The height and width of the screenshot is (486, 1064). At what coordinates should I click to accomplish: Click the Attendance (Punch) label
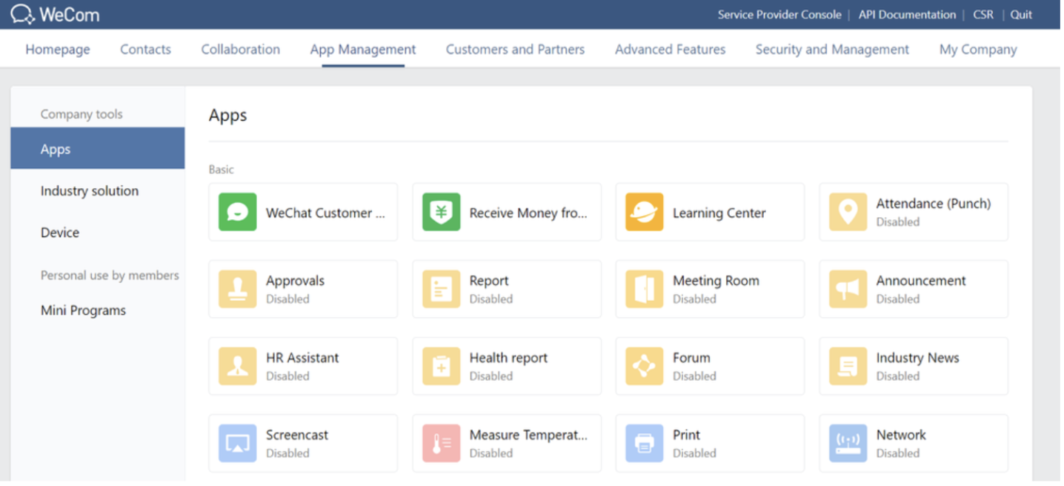tap(934, 204)
